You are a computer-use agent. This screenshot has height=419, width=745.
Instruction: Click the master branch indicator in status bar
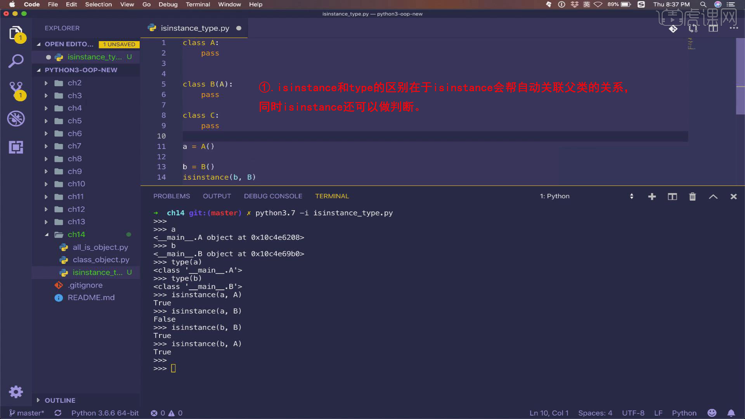tap(26, 413)
